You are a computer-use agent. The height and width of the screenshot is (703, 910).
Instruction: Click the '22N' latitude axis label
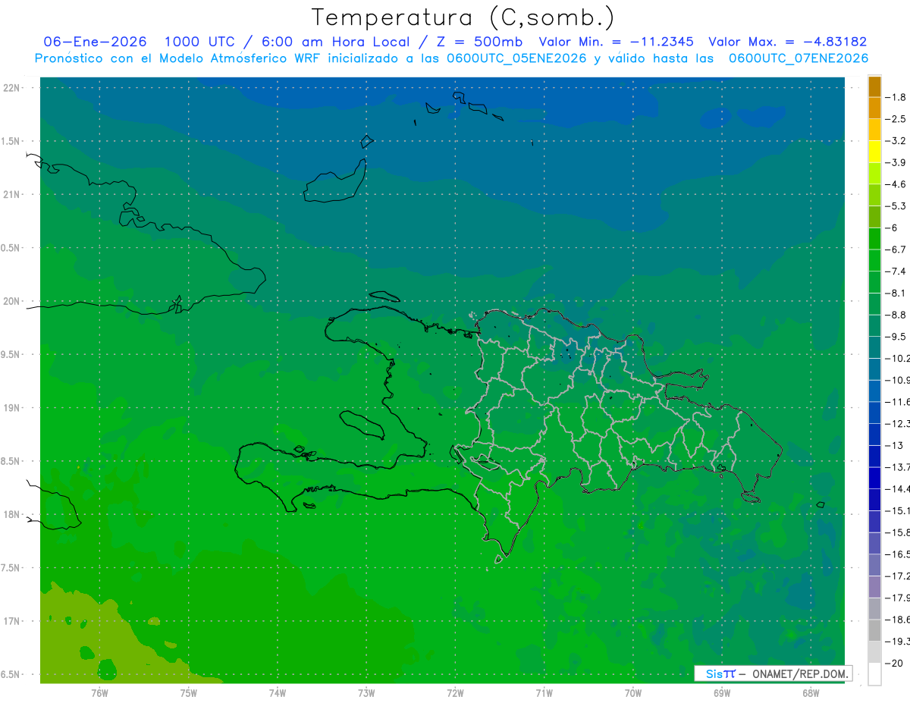[11, 88]
